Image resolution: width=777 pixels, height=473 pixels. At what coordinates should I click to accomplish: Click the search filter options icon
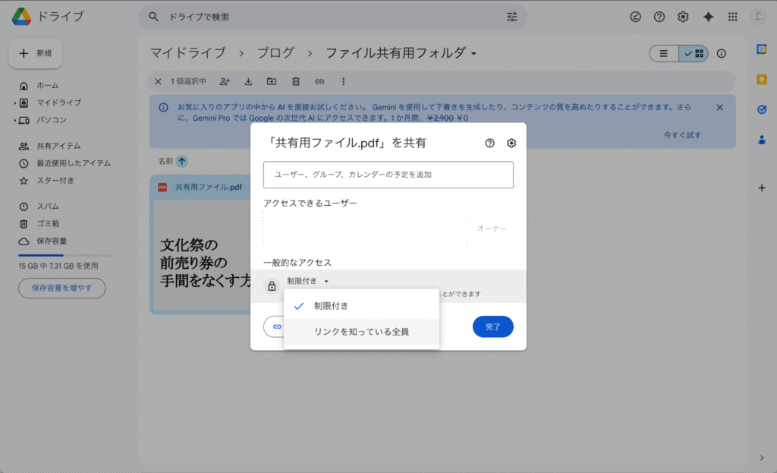tap(511, 17)
